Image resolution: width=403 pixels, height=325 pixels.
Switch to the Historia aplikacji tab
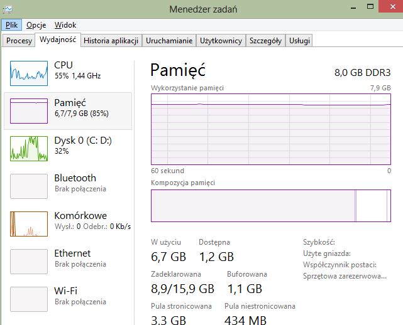111,41
